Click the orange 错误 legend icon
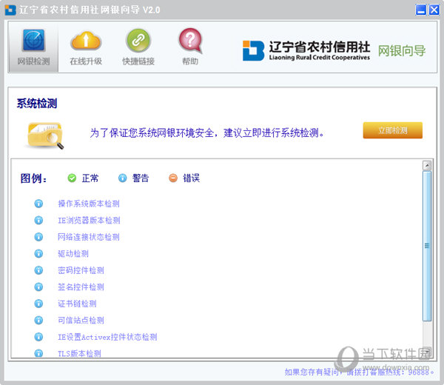This screenshot has width=444, height=385. pyautogui.click(x=173, y=178)
